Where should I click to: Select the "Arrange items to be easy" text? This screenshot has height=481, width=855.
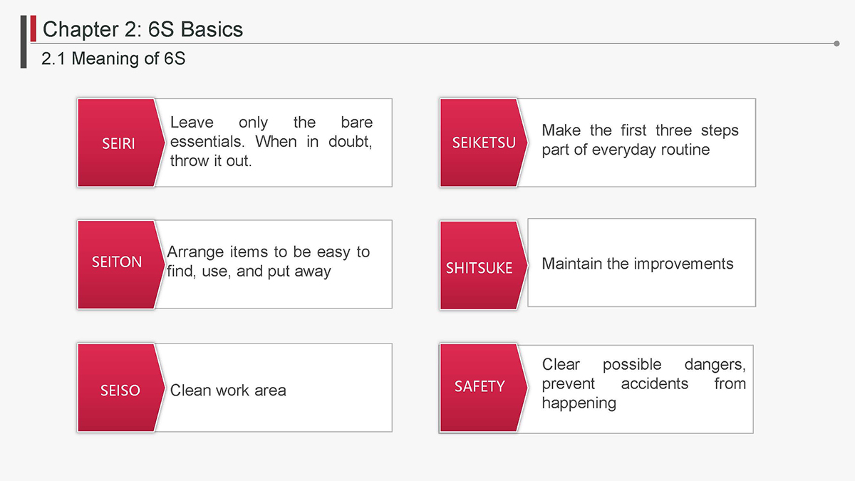point(268,262)
